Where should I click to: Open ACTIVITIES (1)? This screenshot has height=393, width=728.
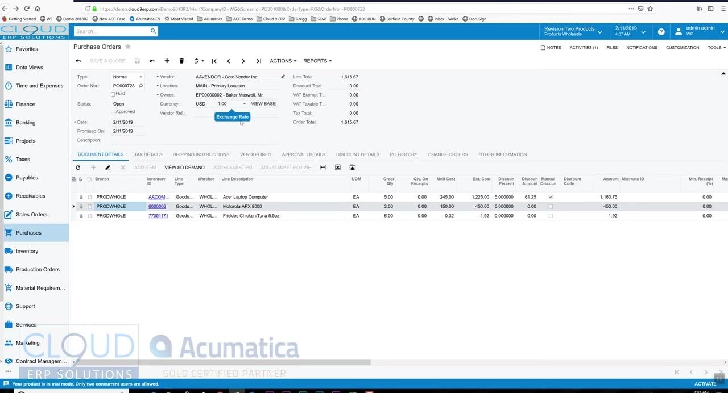(584, 48)
